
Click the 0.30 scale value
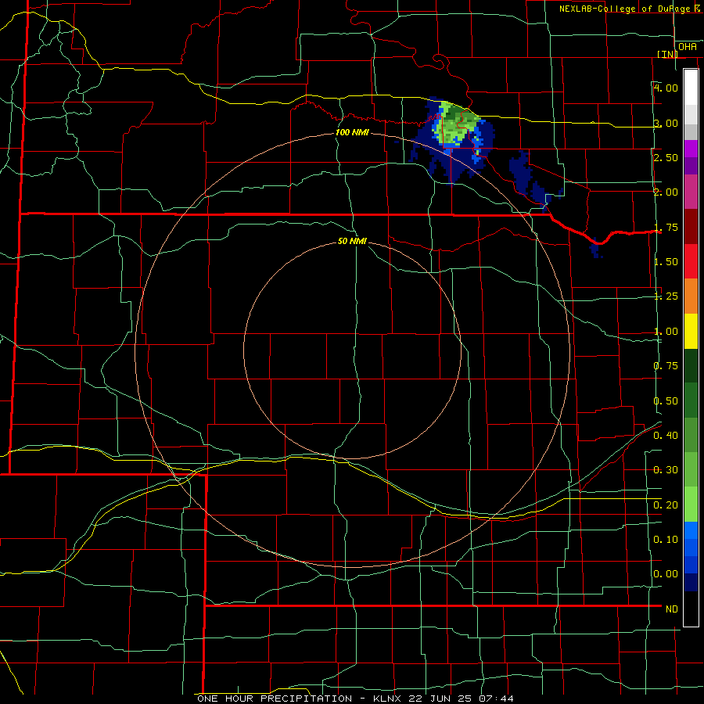coord(666,470)
